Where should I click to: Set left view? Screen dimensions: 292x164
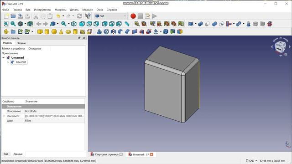point(119,24)
